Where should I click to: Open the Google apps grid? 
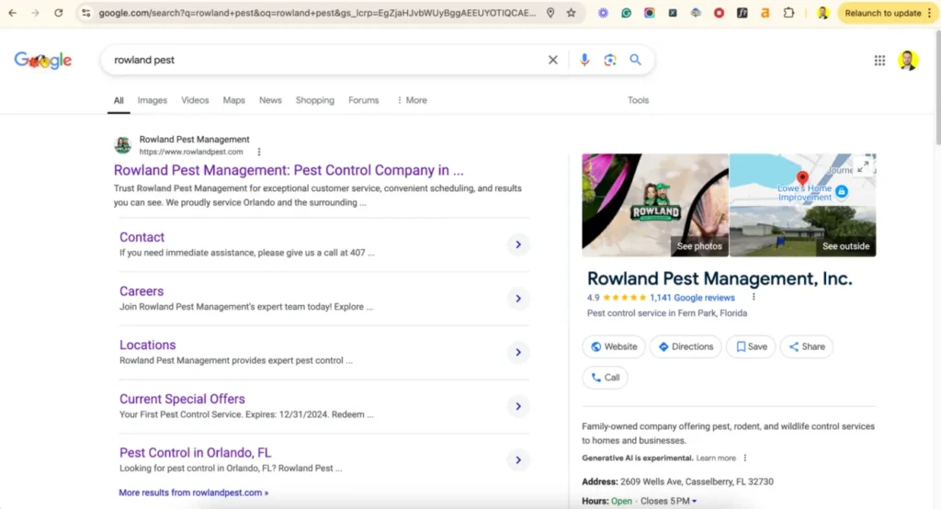click(x=879, y=61)
